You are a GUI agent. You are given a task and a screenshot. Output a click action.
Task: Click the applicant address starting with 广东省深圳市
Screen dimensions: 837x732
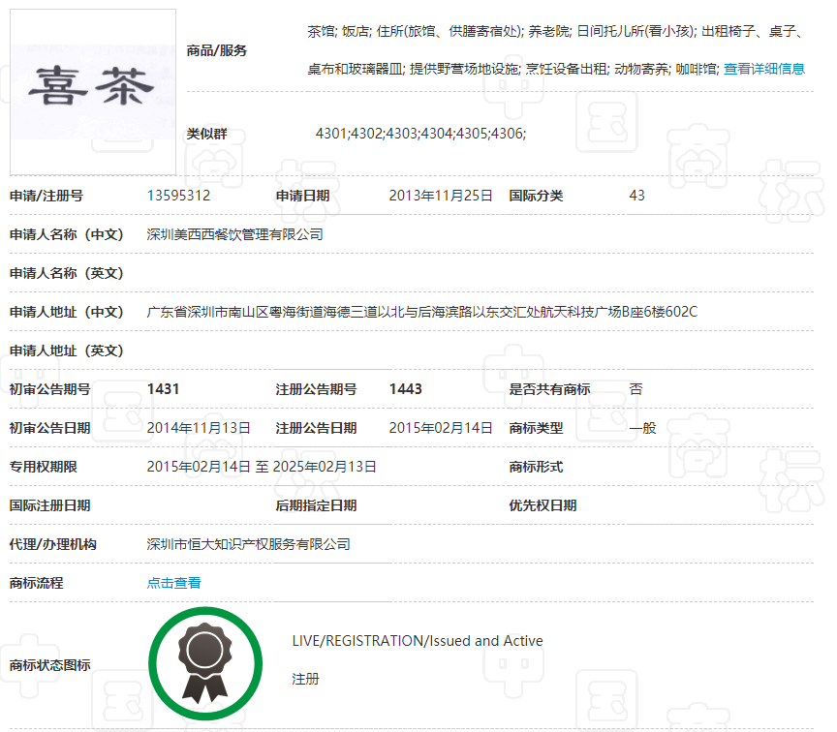point(421,312)
